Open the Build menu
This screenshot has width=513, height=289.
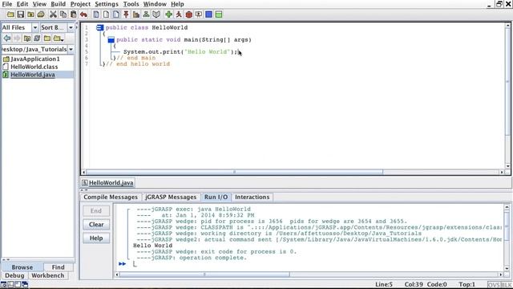tap(59, 4)
